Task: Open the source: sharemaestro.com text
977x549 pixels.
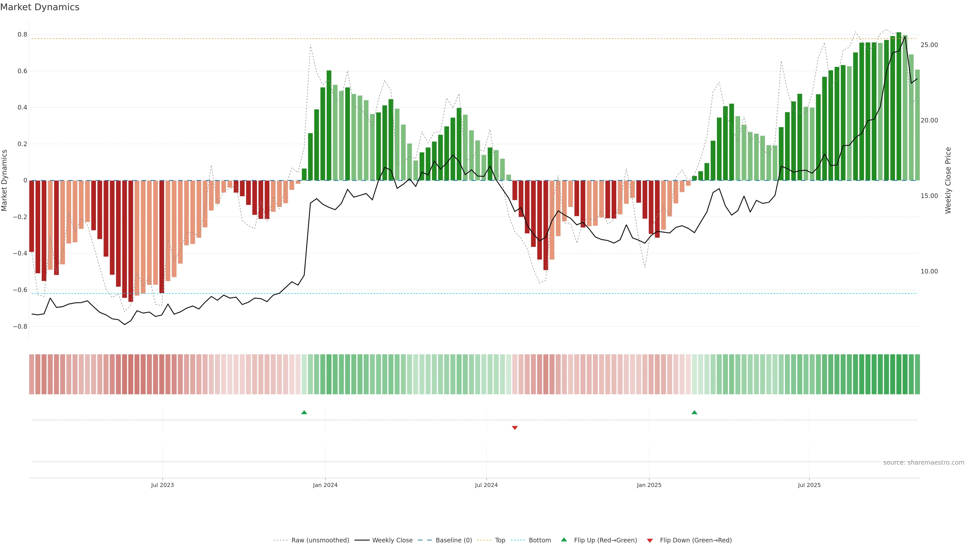Action: click(x=924, y=463)
